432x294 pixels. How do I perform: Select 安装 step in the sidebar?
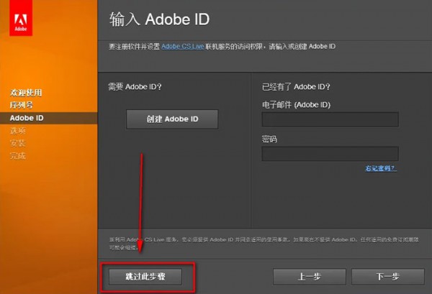(x=17, y=143)
